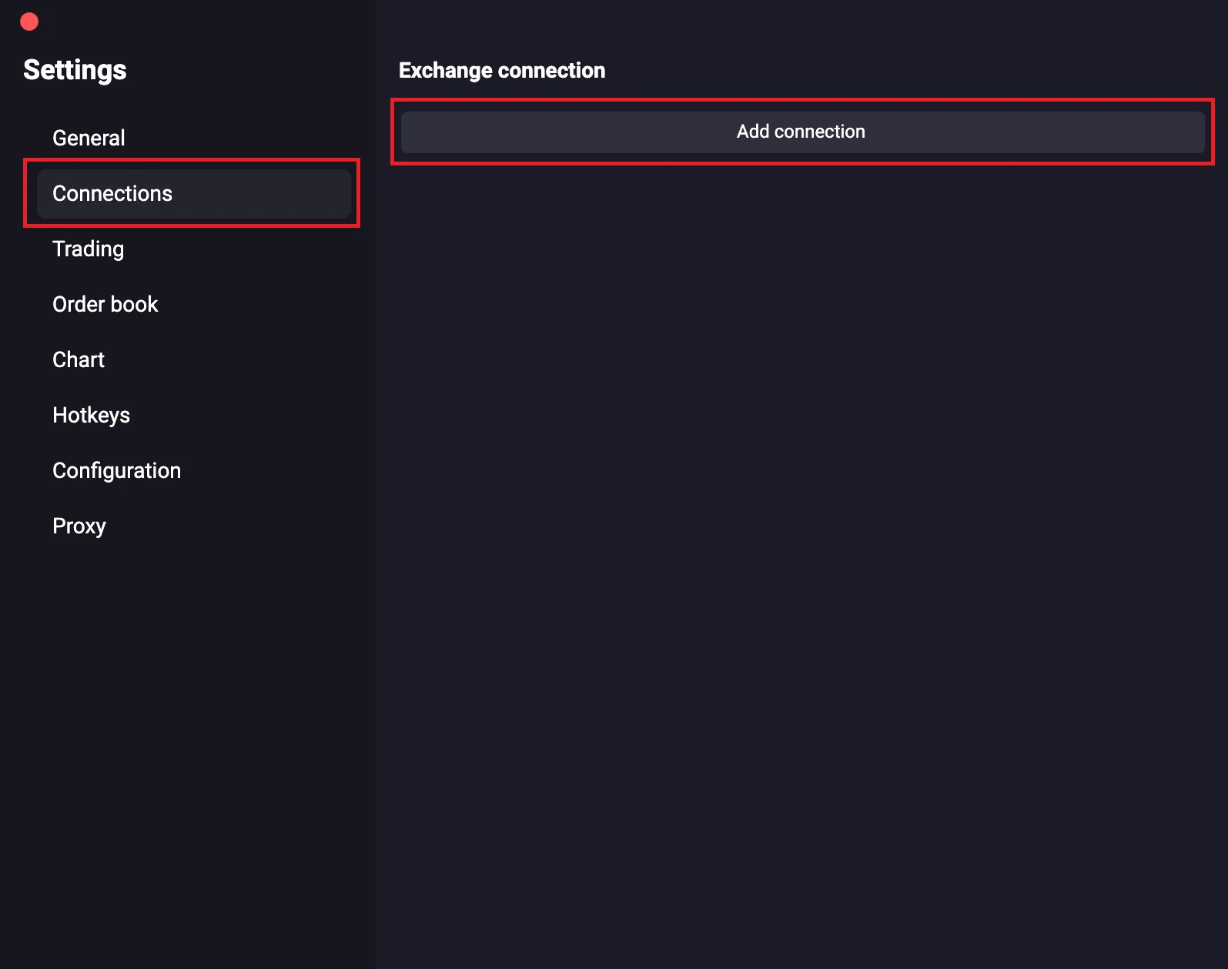View proxy options in sidebar

pyautogui.click(x=79, y=526)
